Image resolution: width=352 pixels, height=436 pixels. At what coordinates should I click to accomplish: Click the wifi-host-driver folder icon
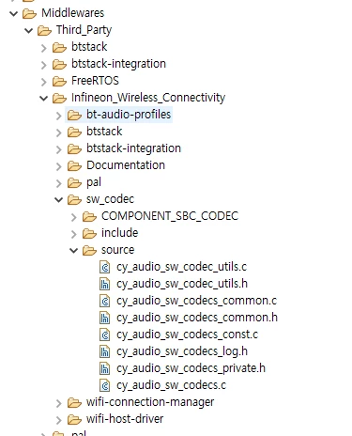coord(74,419)
